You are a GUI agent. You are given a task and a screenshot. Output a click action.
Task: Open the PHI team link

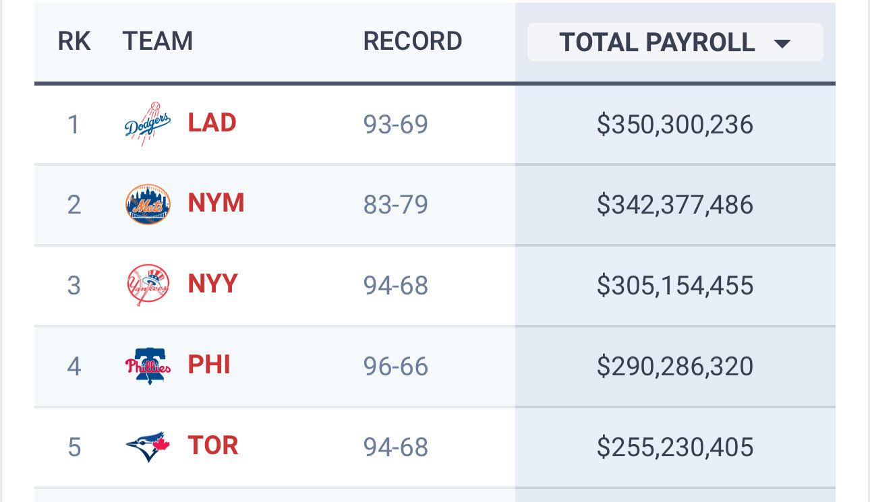209,365
